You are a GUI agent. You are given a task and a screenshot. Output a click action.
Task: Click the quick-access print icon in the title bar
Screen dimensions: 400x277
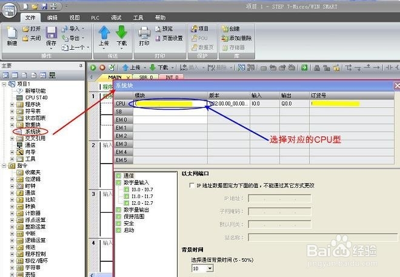(x=54, y=6)
